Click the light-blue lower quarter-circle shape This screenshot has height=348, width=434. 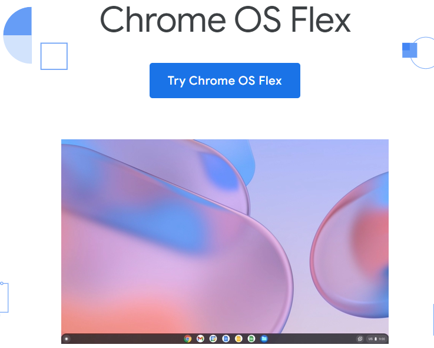pos(18,49)
